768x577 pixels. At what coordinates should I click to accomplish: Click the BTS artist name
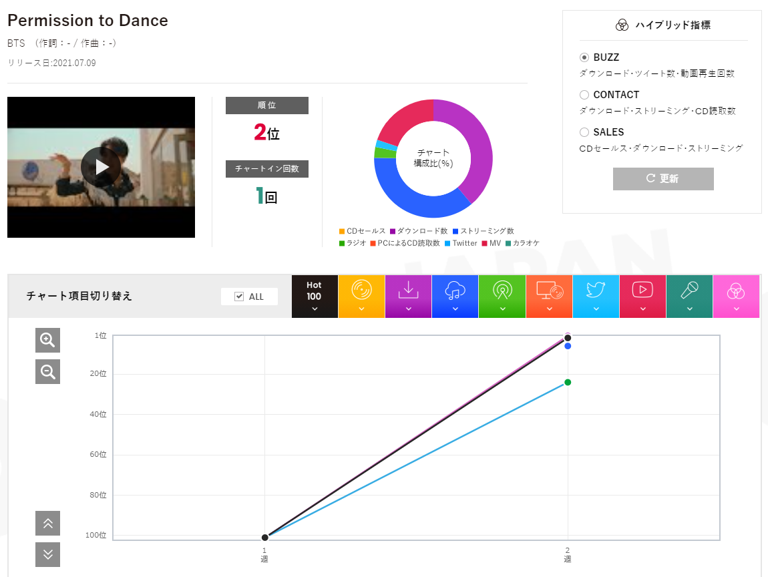[x=16, y=43]
